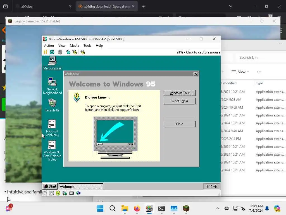Open the taskbar Search magnifier

[112, 208]
